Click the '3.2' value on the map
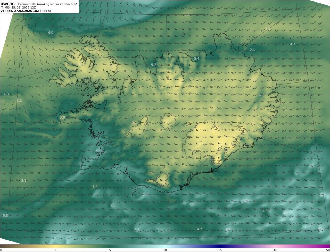 pos(19,101)
